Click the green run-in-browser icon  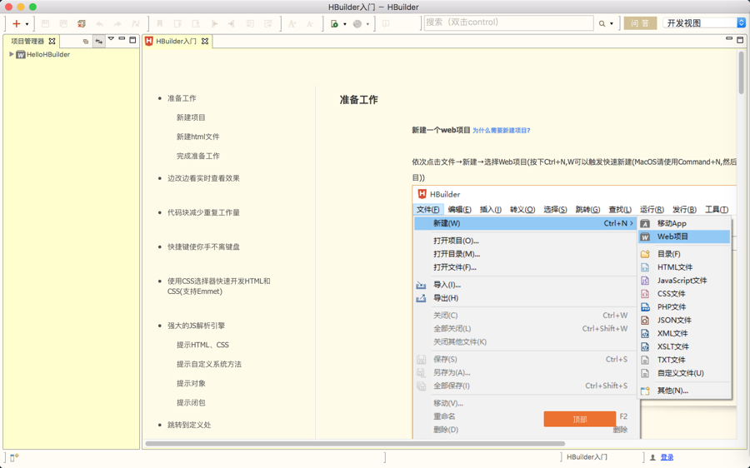click(335, 23)
